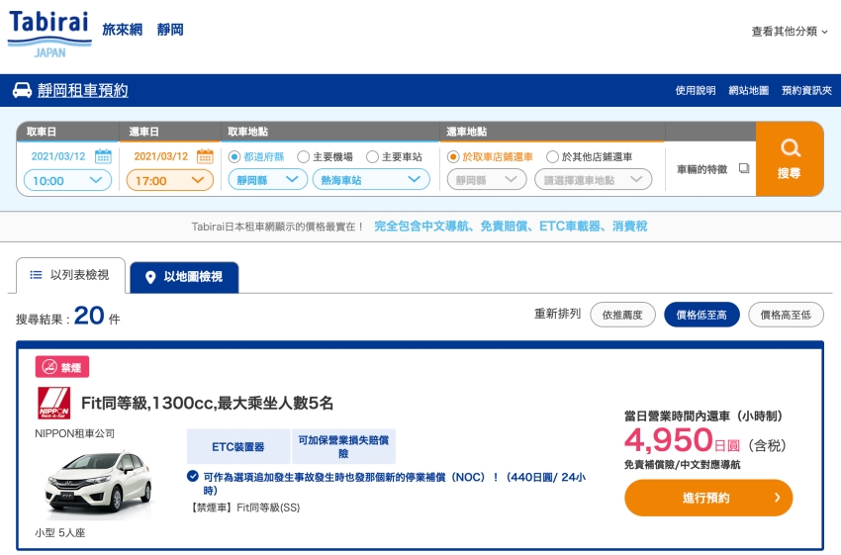Click the NIPPON Rent-A-Car company logo

(x=53, y=403)
